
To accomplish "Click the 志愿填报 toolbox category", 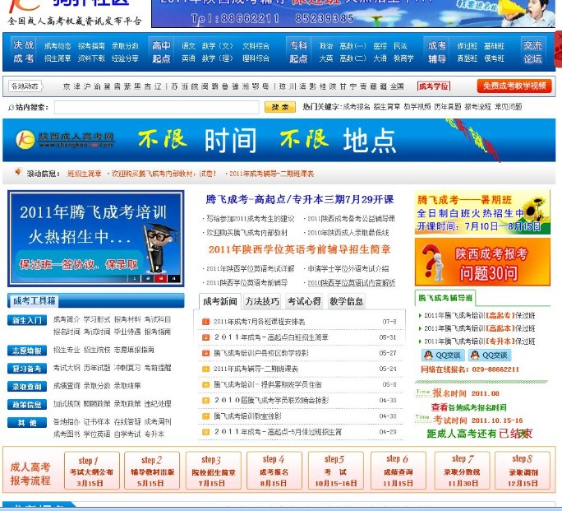I will [x=27, y=351].
